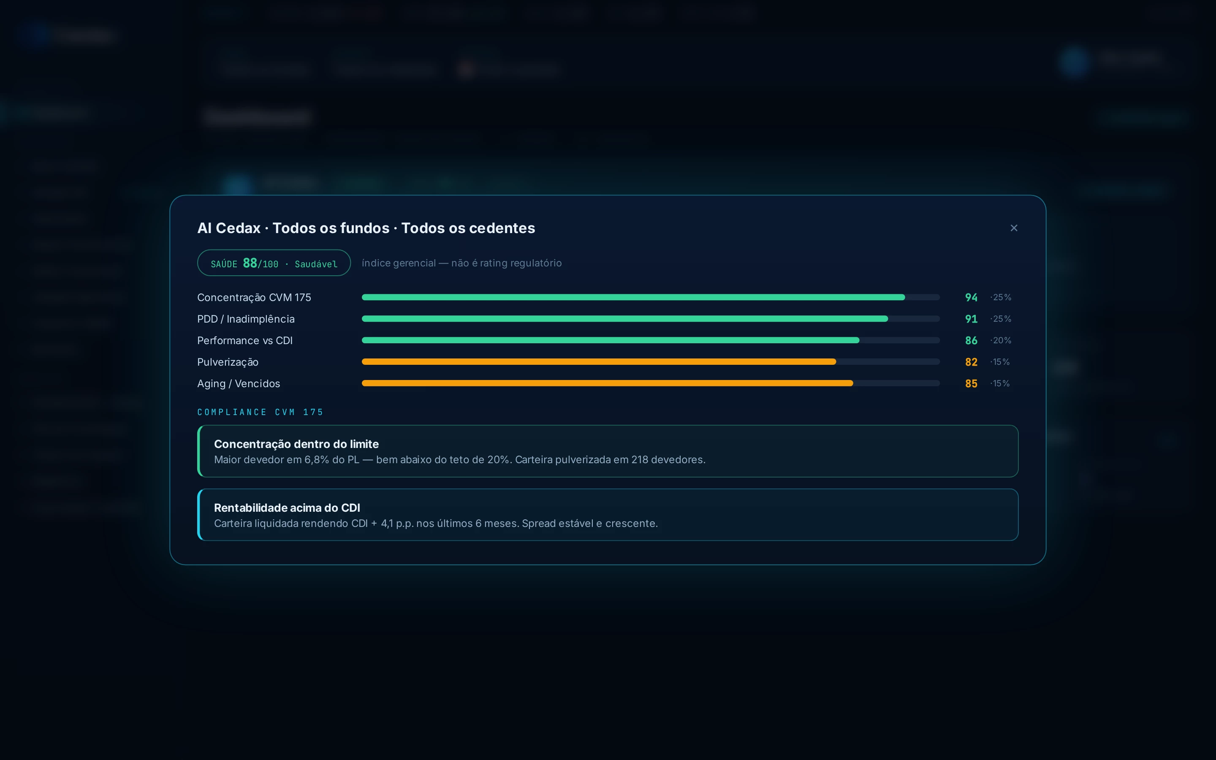This screenshot has height=760, width=1216.
Task: Click the score value 86
Action: 971,341
